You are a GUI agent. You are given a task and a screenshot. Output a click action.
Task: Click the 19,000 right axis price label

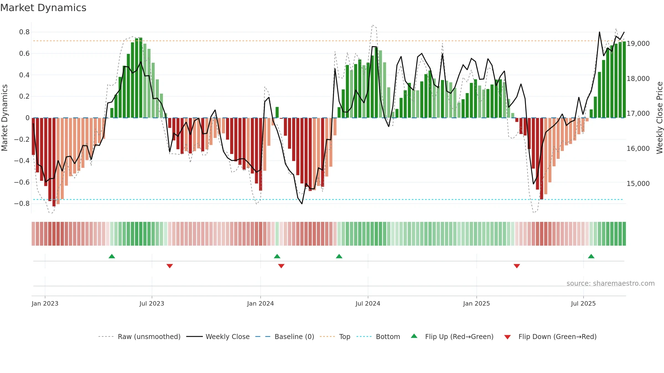tap(638, 44)
